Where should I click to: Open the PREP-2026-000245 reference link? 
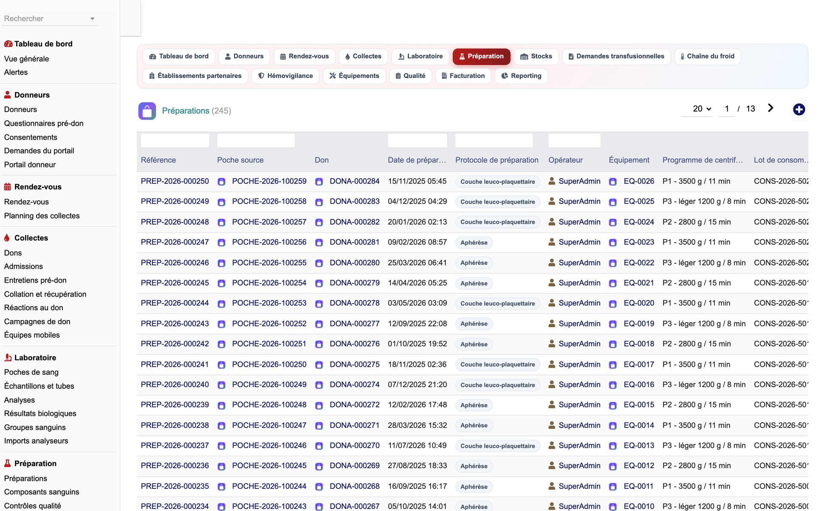pyautogui.click(x=175, y=283)
